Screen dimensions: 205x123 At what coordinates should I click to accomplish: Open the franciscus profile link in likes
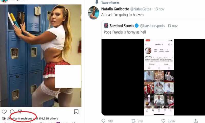(25, 119)
